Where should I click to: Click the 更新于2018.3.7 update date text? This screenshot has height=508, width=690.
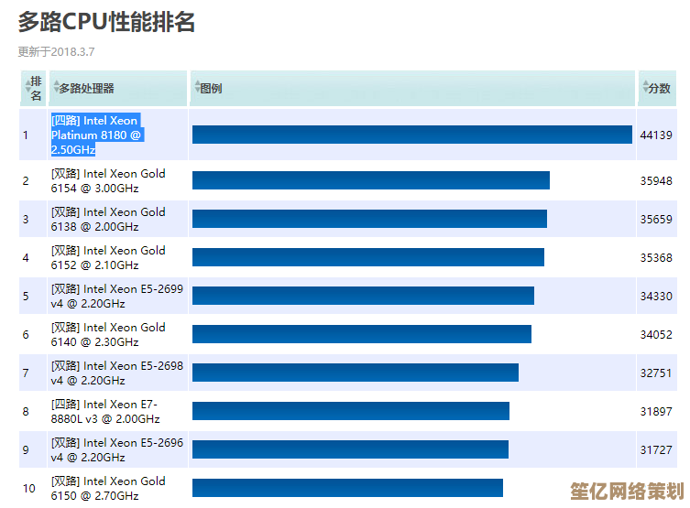coord(56,52)
